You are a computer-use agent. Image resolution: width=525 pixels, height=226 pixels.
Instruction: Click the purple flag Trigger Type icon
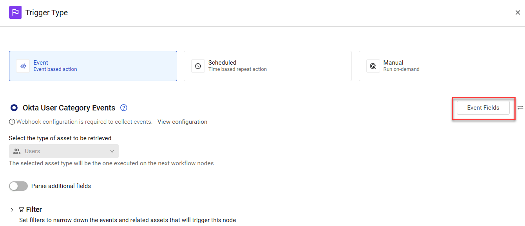coord(15,13)
